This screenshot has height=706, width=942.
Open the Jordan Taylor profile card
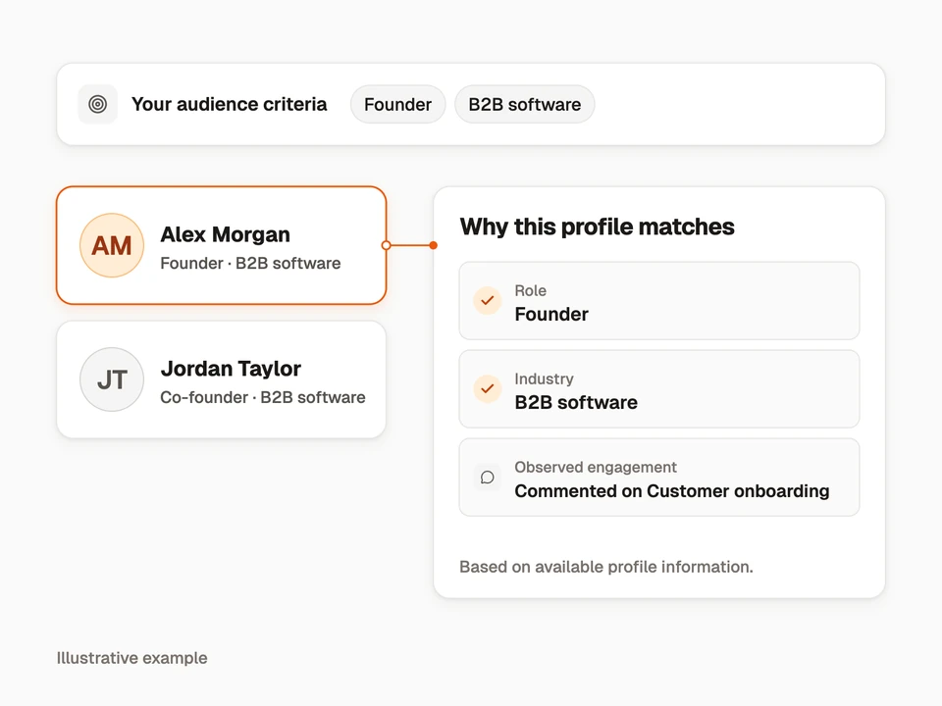point(221,379)
